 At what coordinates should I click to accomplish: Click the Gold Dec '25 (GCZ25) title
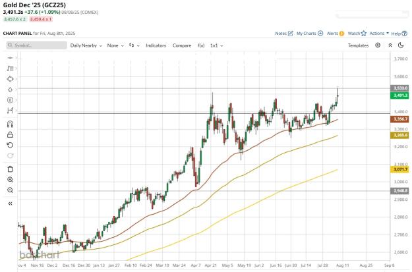34,5
